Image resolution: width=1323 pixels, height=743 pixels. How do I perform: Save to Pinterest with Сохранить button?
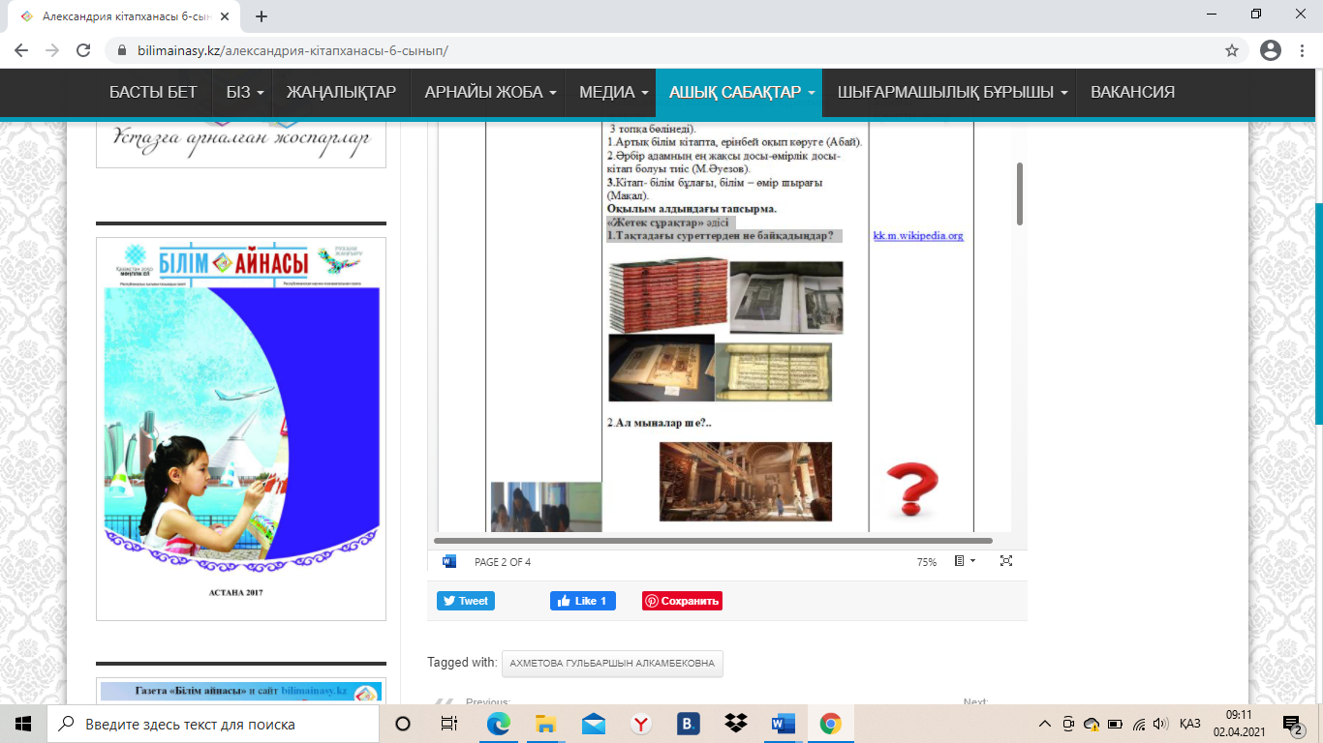tap(682, 601)
